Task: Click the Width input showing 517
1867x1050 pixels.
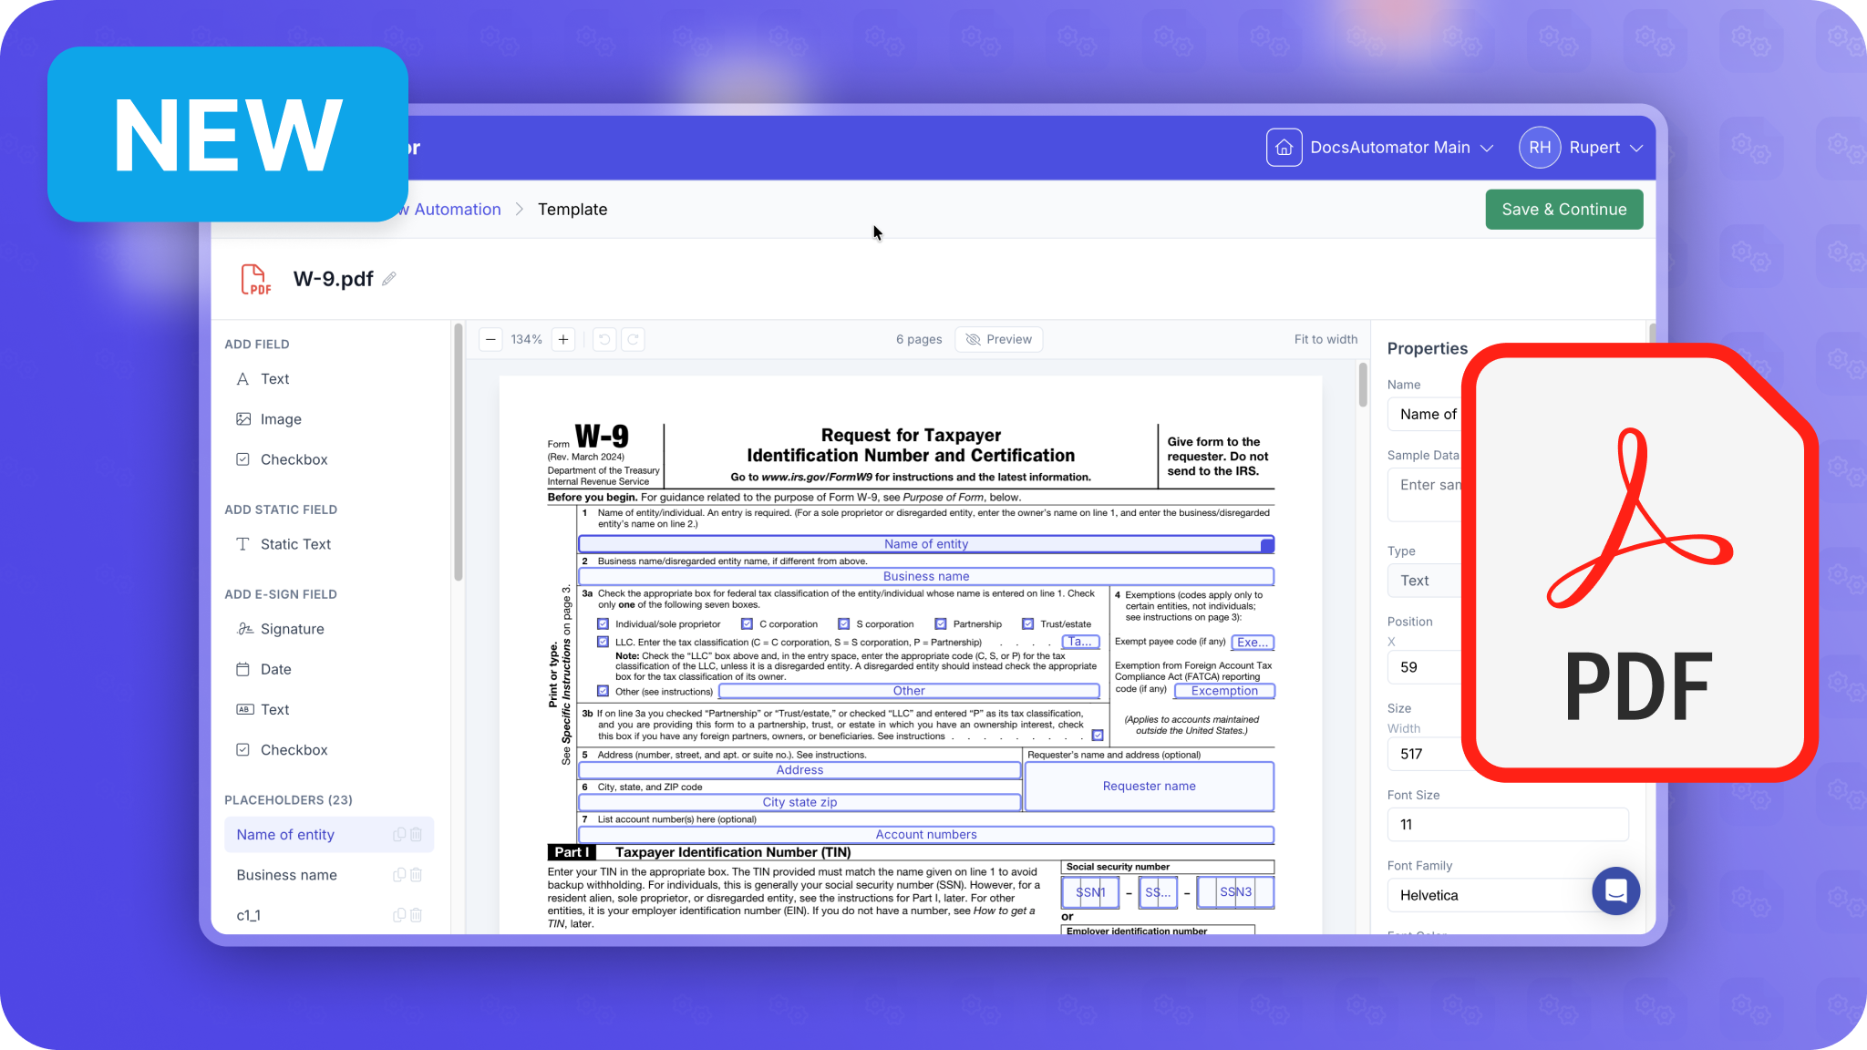Action: (x=1427, y=754)
